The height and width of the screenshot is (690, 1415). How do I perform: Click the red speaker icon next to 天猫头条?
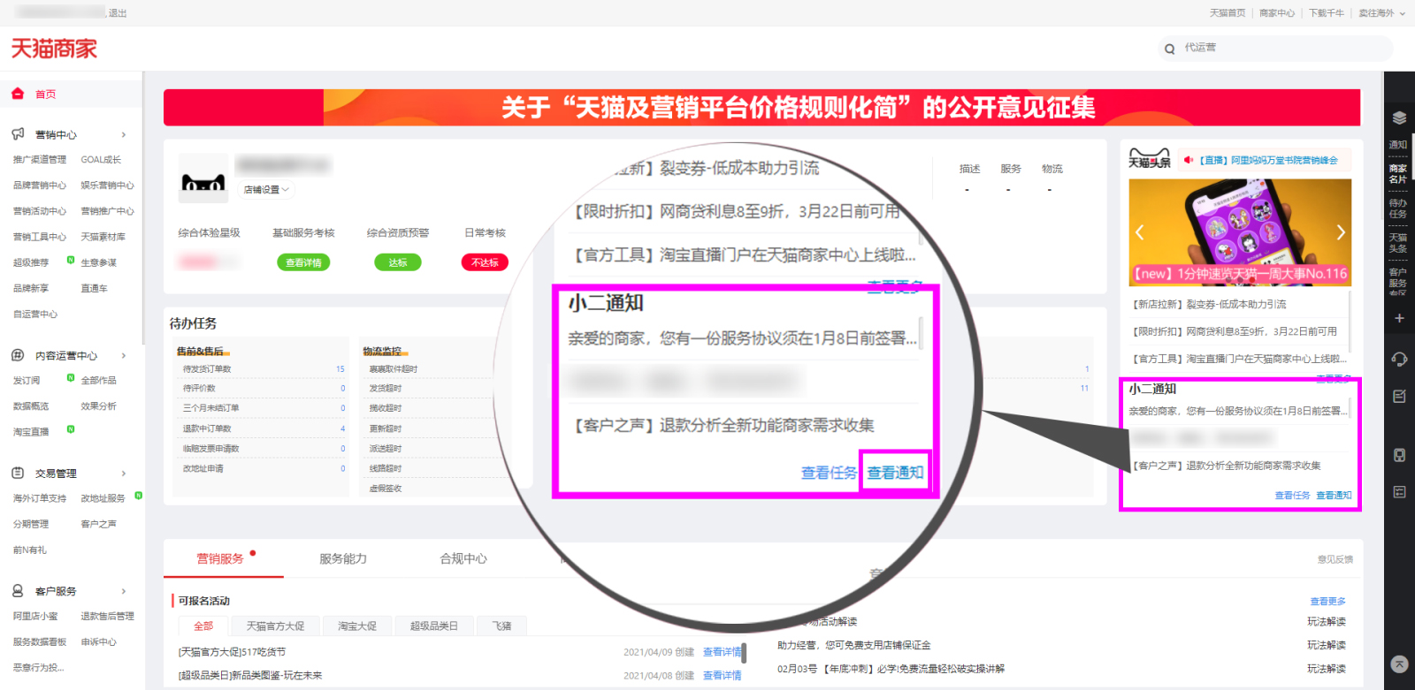coord(1189,160)
